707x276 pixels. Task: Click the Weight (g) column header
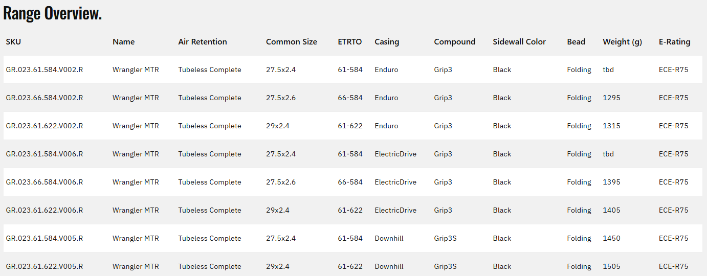(x=622, y=42)
